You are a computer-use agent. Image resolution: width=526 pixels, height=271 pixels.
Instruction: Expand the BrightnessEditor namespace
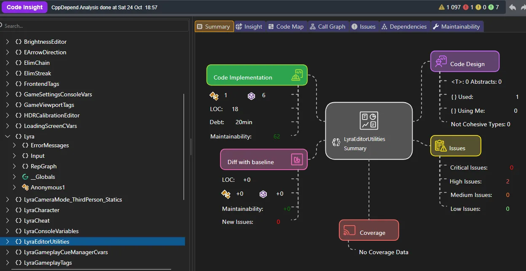pos(8,42)
